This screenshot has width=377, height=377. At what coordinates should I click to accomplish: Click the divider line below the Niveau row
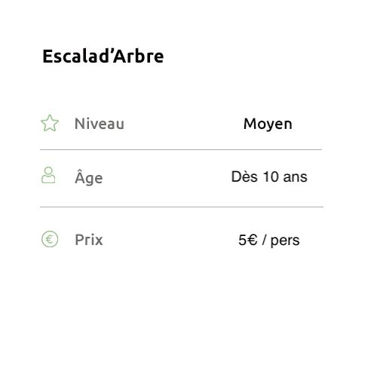coord(181,149)
